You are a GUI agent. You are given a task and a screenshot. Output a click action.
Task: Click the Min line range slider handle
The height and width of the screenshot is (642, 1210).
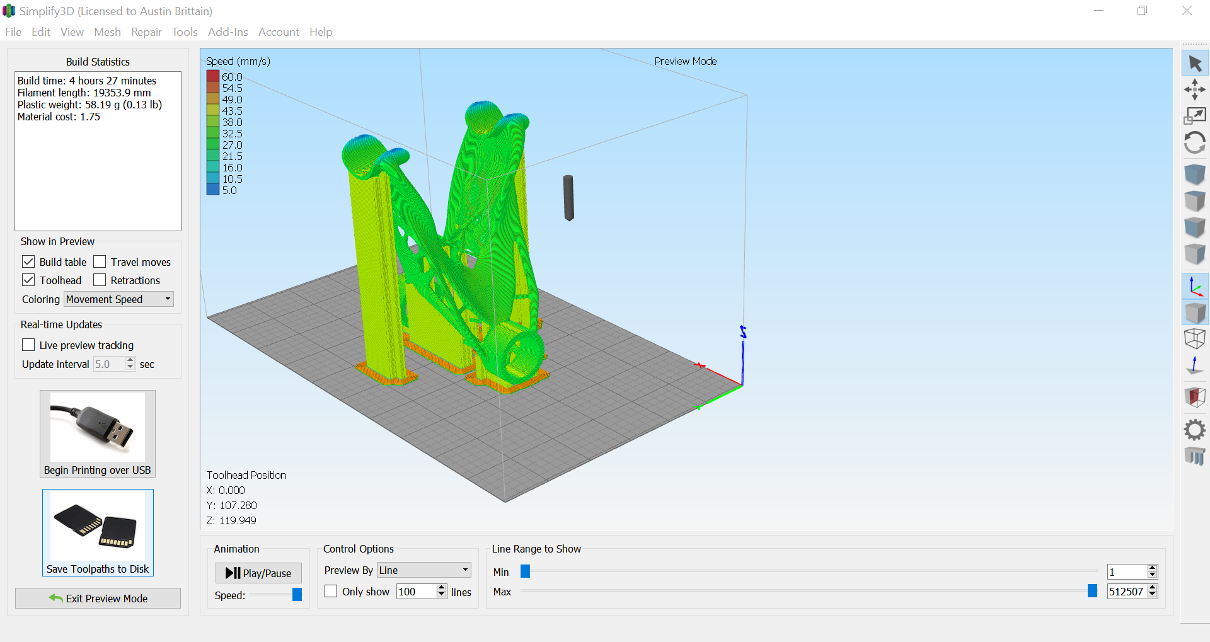click(525, 571)
